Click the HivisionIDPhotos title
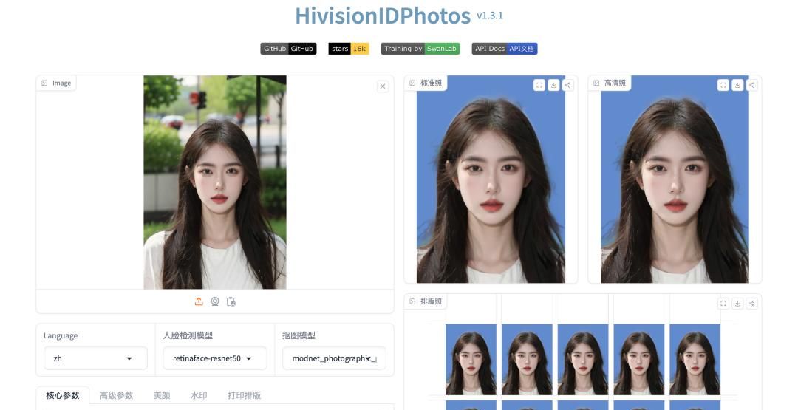The height and width of the screenshot is (410, 798). 383,16
